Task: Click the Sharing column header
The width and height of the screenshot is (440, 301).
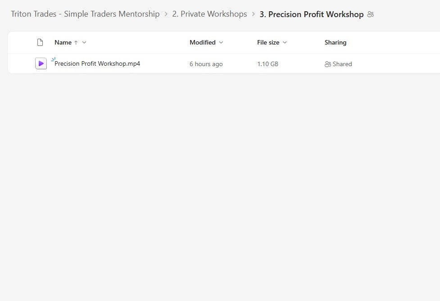Action: click(x=335, y=42)
